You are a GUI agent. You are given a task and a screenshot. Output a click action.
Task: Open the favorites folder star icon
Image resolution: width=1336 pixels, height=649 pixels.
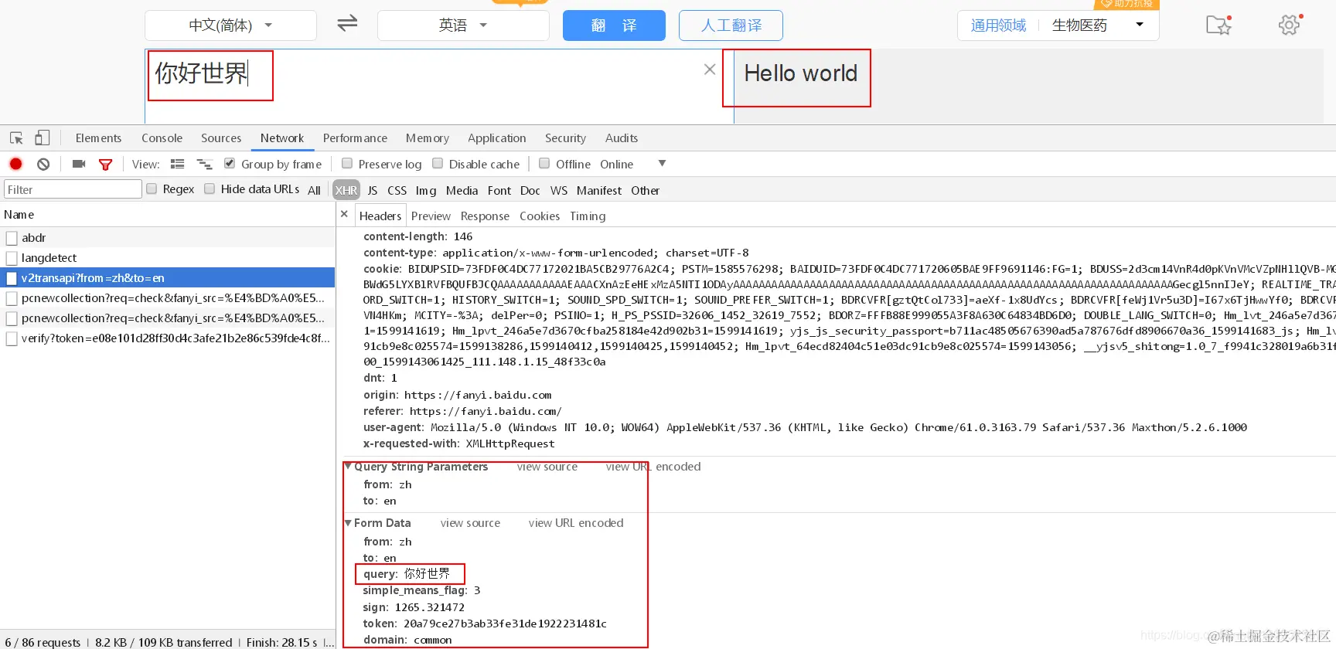pyautogui.click(x=1218, y=25)
